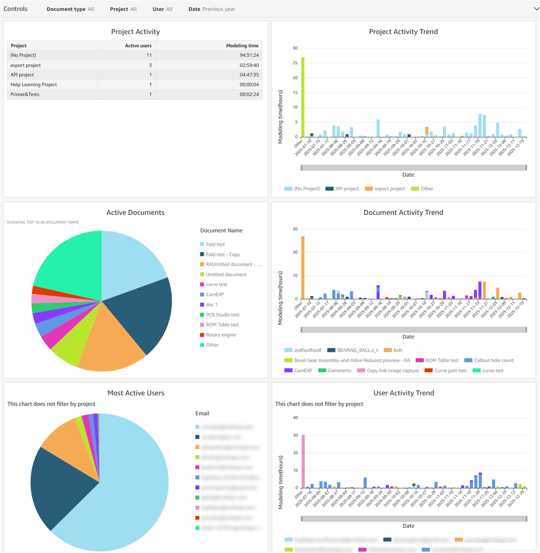Click tall orange Other bar in Document Activity Trend
Screen dimensions: 540x553
tap(303, 267)
